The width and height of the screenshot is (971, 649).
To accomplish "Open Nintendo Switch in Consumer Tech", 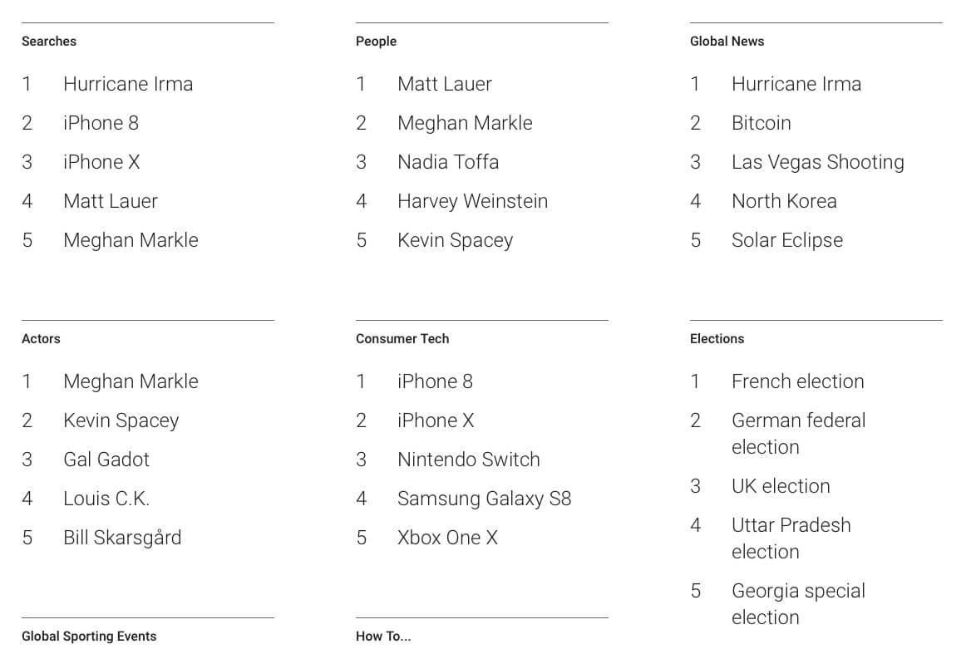I will tap(469, 459).
